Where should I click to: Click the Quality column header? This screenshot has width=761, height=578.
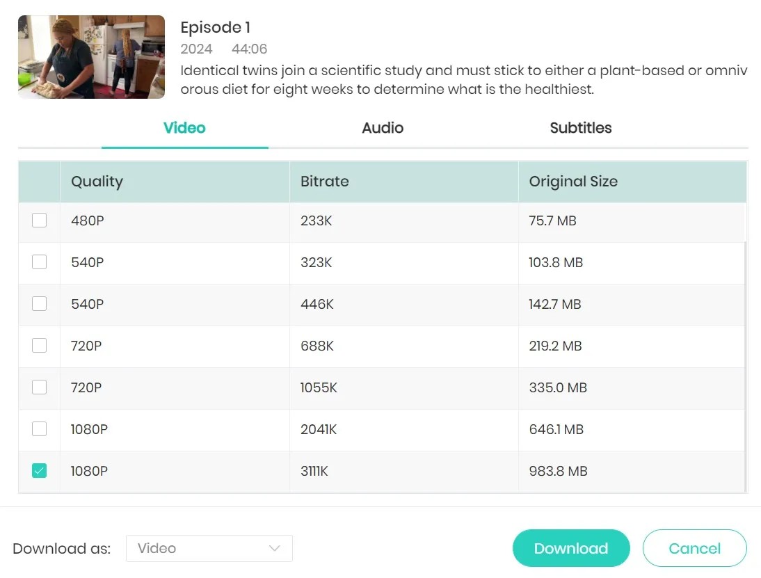(97, 182)
